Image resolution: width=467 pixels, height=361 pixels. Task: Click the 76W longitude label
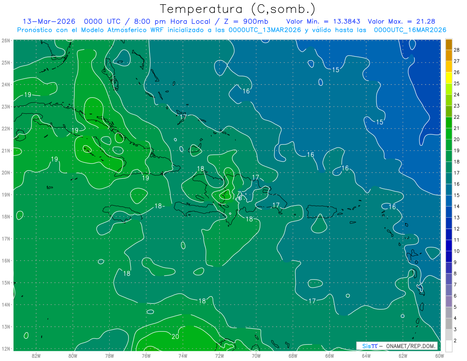pos(146,355)
